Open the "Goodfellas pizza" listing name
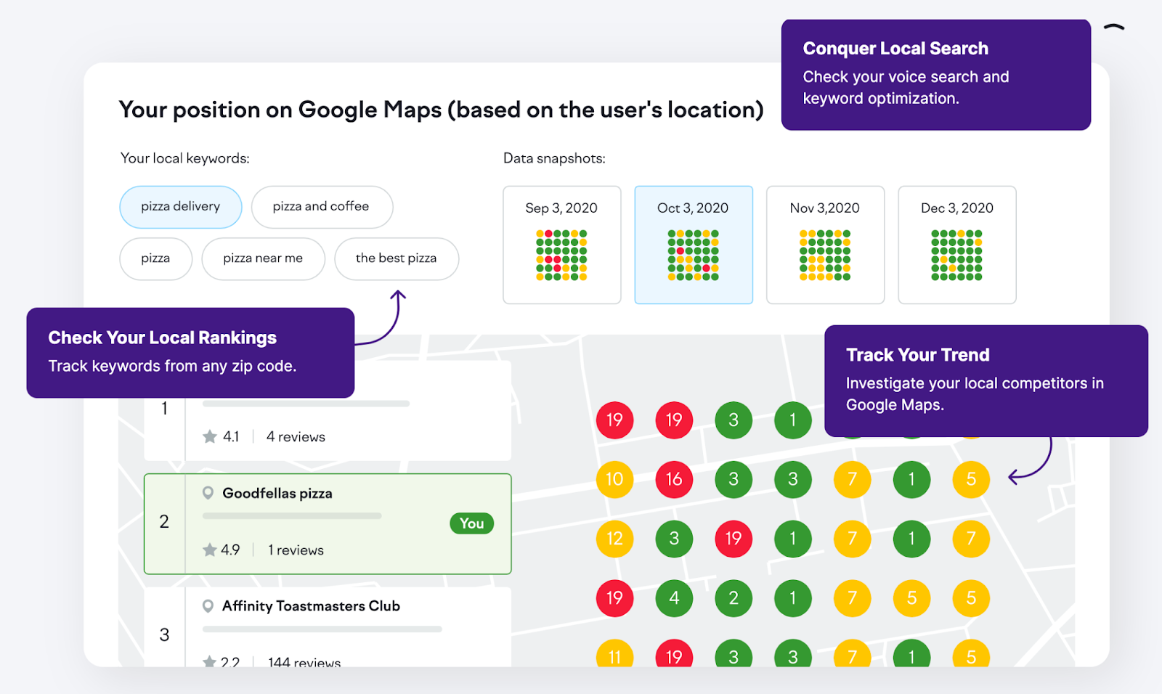 [277, 493]
